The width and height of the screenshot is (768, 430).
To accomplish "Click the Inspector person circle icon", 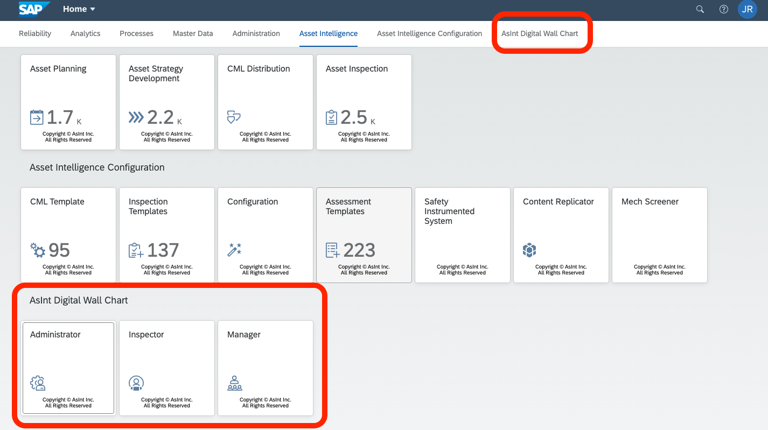I will (x=136, y=383).
